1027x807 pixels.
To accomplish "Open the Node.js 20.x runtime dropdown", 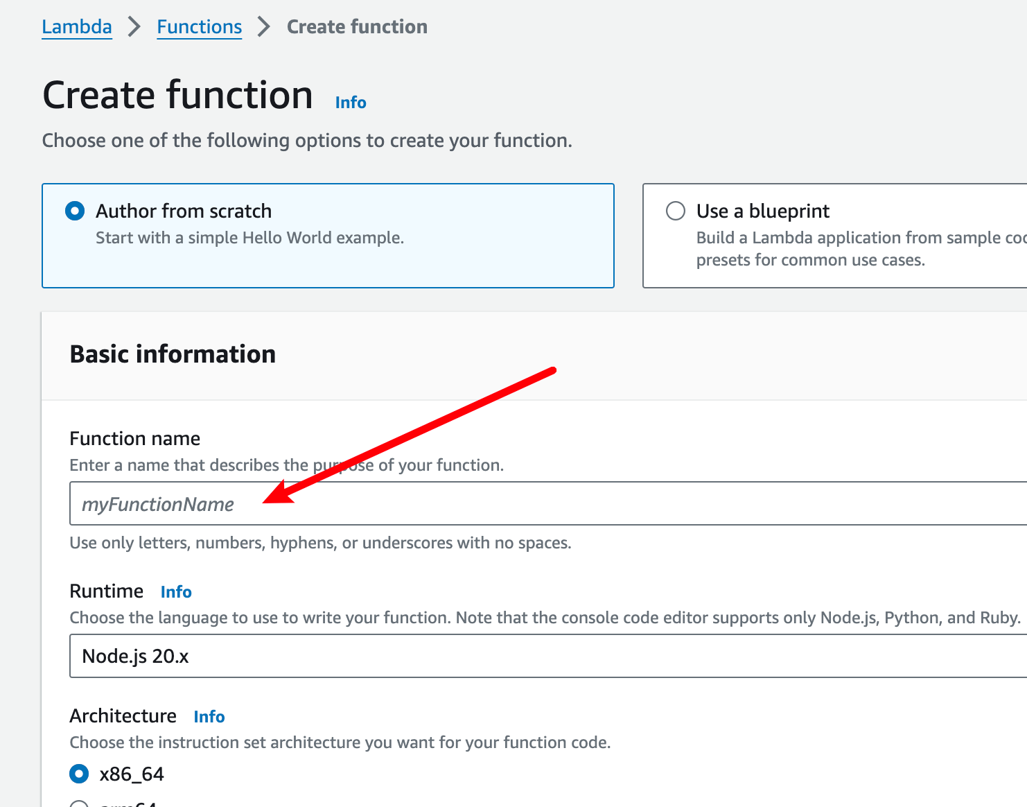I will (548, 656).
